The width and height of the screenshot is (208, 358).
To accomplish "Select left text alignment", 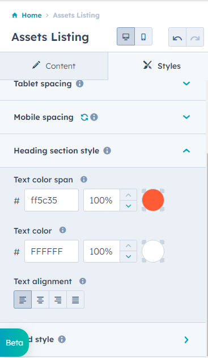I will pyautogui.click(x=23, y=299).
